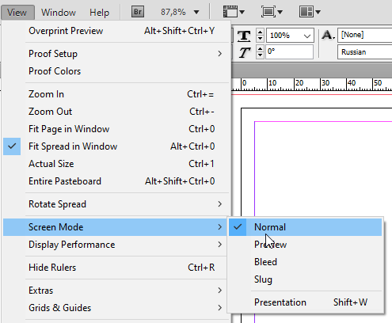Open Adobe Bridge via Br icon
The height and width of the screenshot is (323, 392).
[138, 12]
